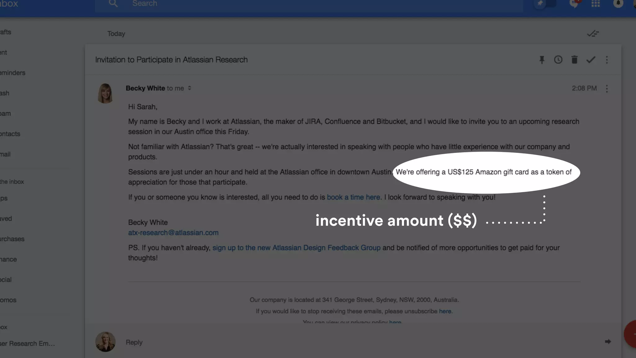Open the Trips bundle in sidebar
This screenshot has height=358, width=636.
click(x=4, y=198)
